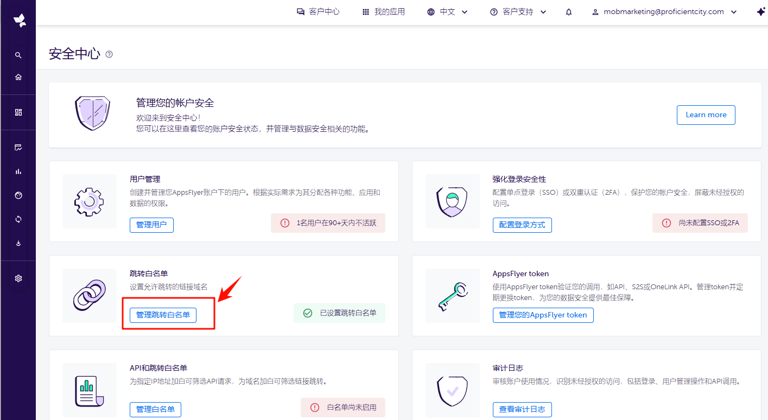This screenshot has height=420, width=768.
Task: Click the user shield icon of 强化登录安全性
Action: pos(452,201)
